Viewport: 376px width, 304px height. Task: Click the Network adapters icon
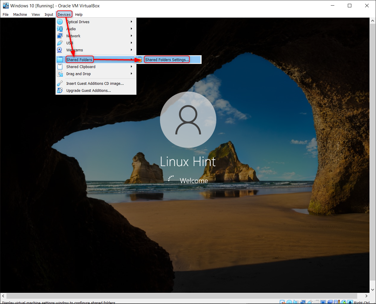click(x=60, y=36)
